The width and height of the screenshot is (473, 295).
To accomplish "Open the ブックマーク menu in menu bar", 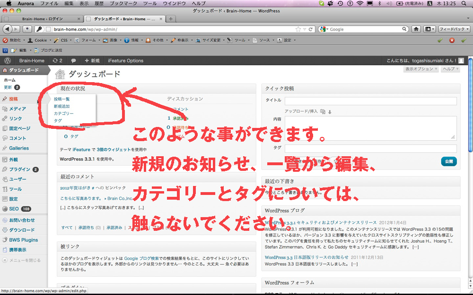I will tap(123, 3).
